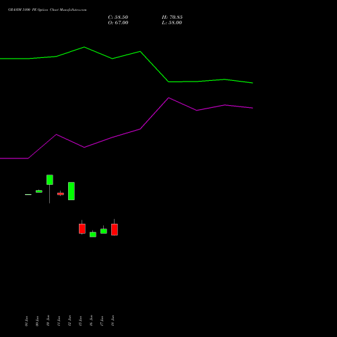
Task: Click the '18 Jan' date axis label
Action: click(x=113, y=321)
